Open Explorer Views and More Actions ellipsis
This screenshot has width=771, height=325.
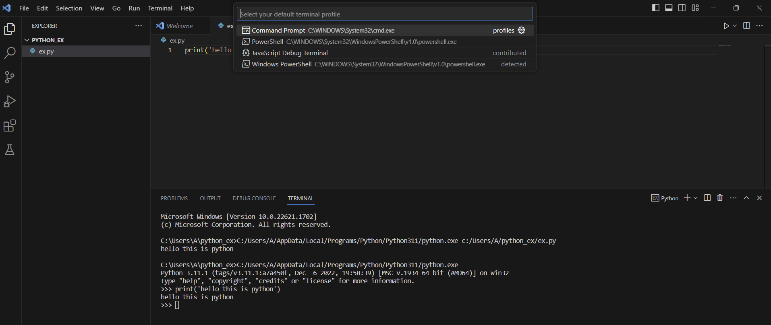coord(139,26)
